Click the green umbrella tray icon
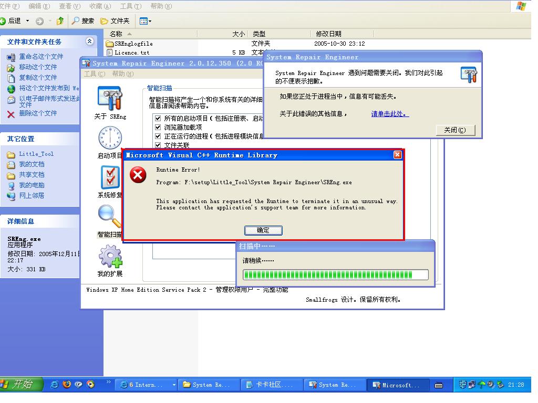This screenshot has height=403, width=538. point(481,385)
